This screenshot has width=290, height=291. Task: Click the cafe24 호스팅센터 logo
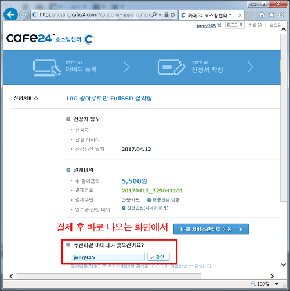pyautogui.click(x=50, y=38)
